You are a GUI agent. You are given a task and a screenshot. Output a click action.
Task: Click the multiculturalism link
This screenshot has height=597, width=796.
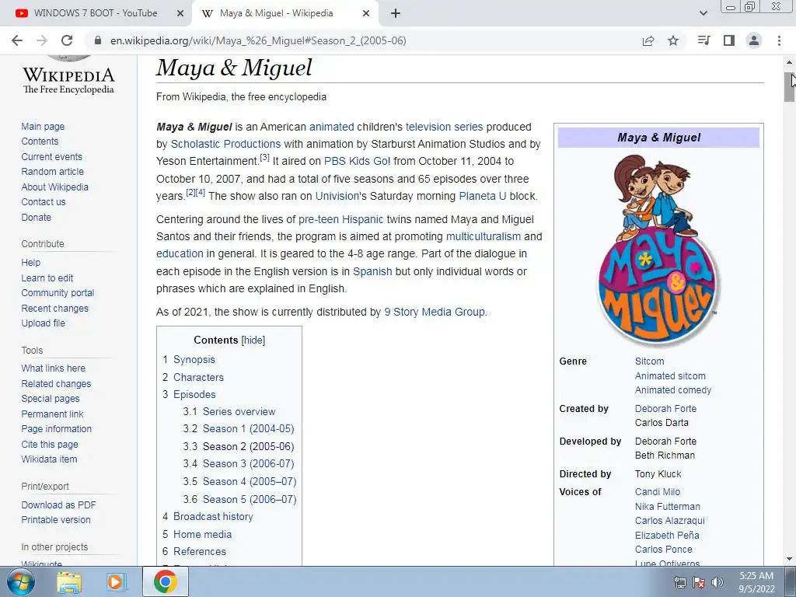click(484, 236)
